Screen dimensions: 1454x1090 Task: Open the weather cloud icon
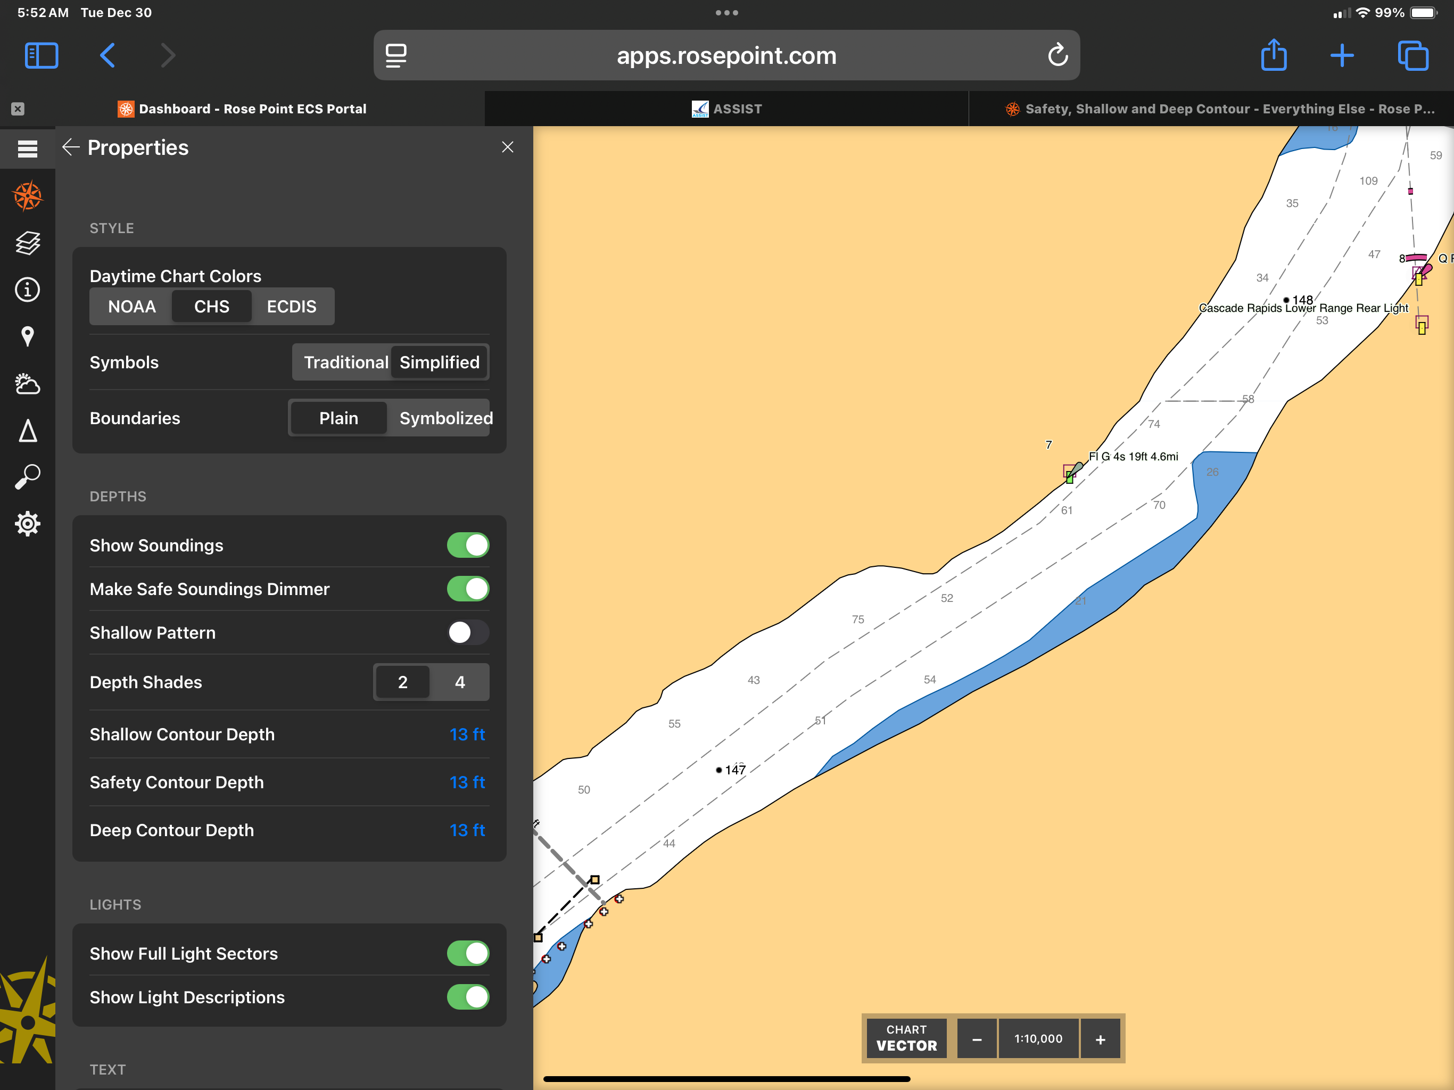point(28,383)
